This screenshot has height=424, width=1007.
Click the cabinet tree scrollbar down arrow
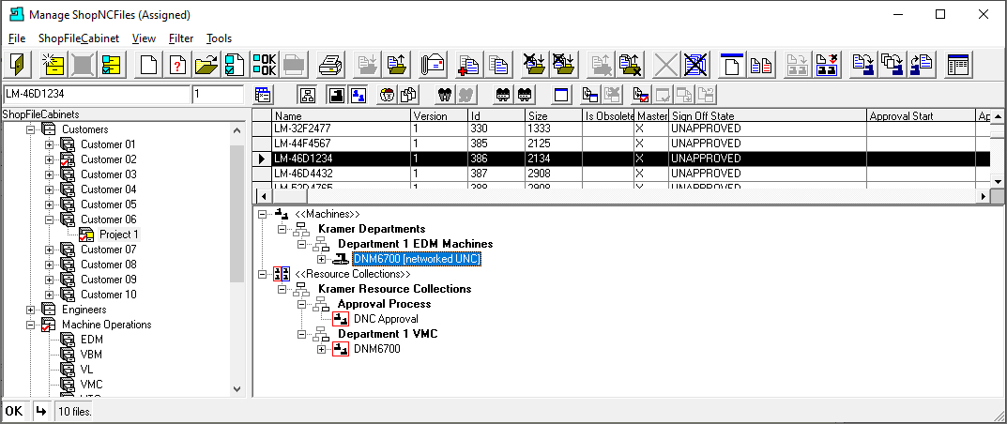[x=236, y=388]
